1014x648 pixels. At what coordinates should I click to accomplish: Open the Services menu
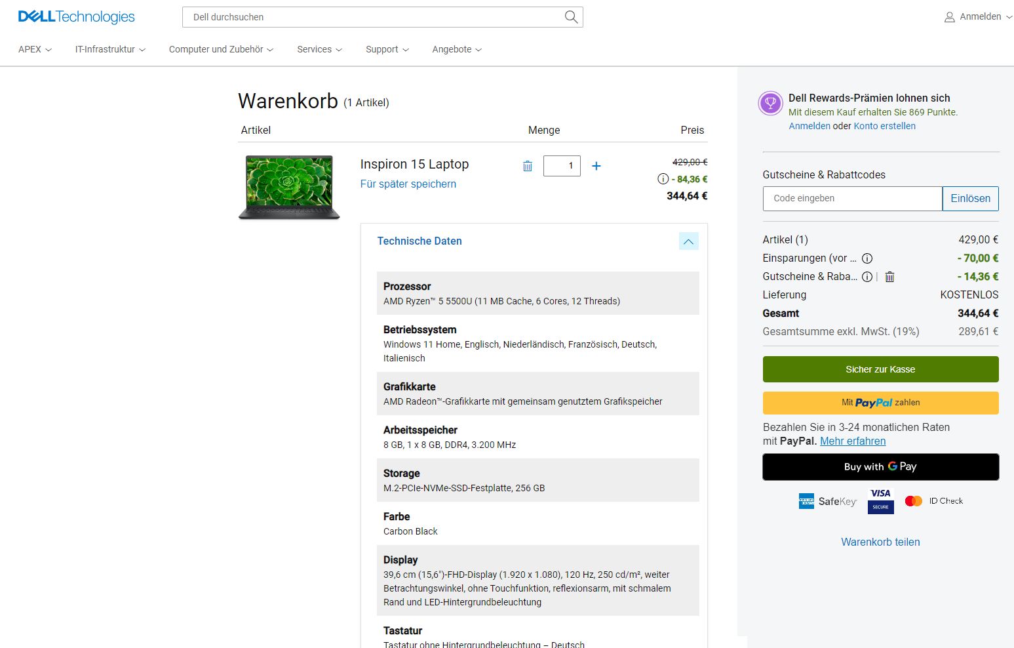pos(319,49)
